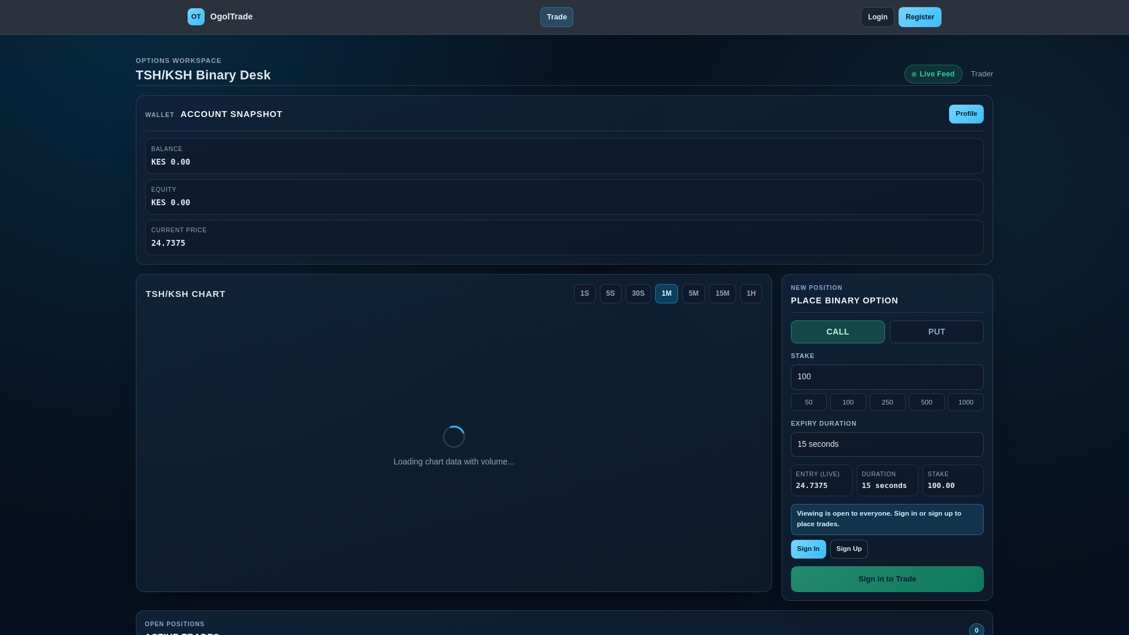Click the viewing-is-open notice text
The width and height of the screenshot is (1129, 635).
(x=879, y=519)
